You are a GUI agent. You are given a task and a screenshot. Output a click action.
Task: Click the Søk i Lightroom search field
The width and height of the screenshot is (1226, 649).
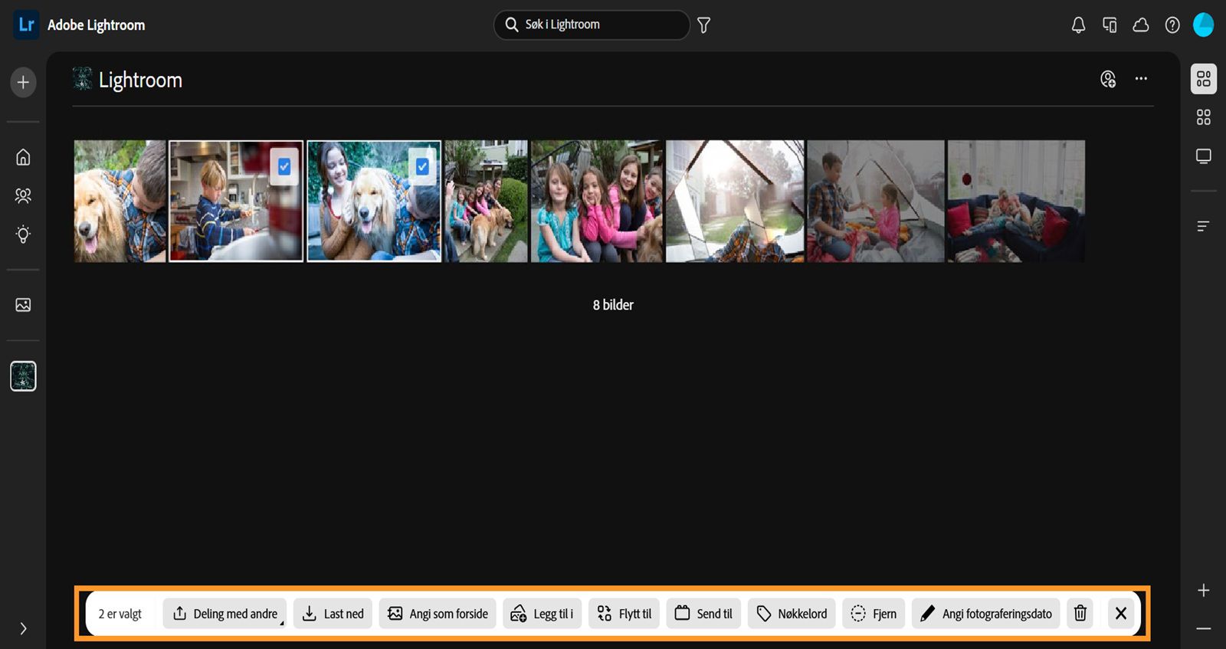[592, 25]
